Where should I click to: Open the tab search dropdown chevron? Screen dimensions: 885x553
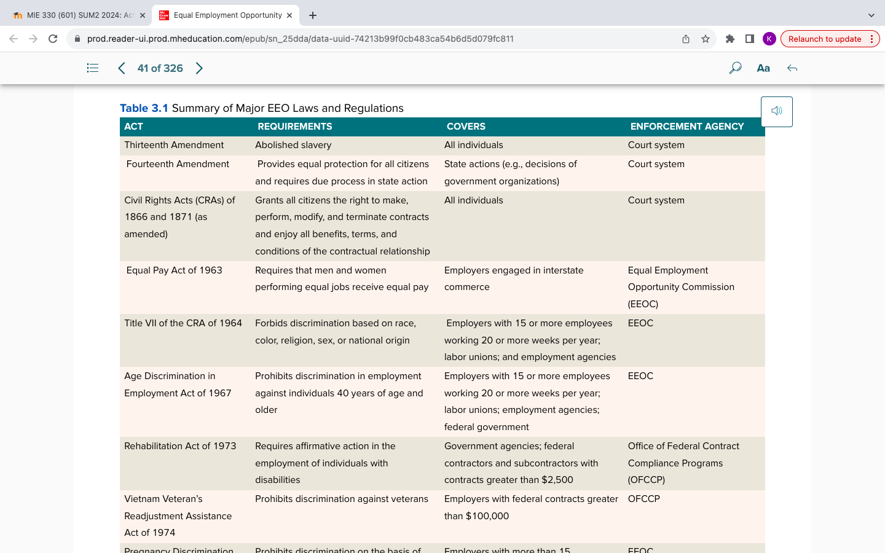click(871, 15)
